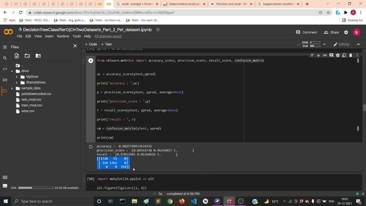The height and width of the screenshot is (206, 366).
Task: Move the cell up with the arrow icon
Action: (x=312, y=56)
